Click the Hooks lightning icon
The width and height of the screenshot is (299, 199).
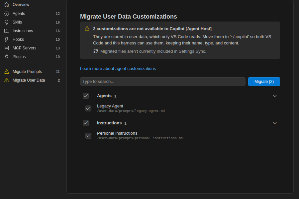pos(7,39)
